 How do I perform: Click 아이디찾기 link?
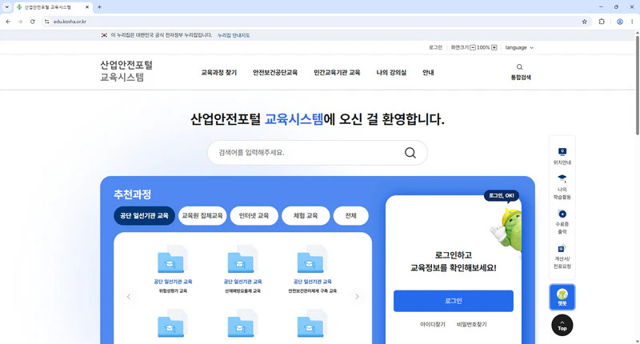click(x=433, y=325)
